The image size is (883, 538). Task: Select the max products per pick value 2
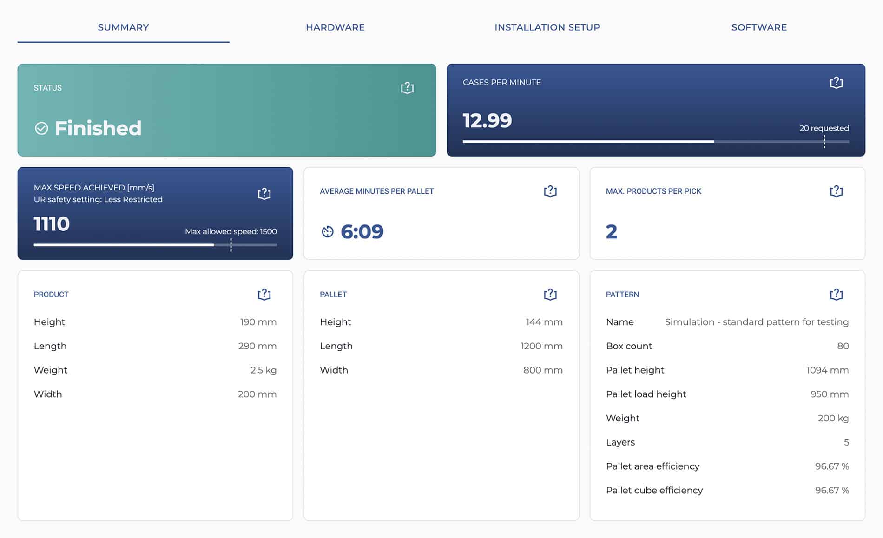[612, 231]
